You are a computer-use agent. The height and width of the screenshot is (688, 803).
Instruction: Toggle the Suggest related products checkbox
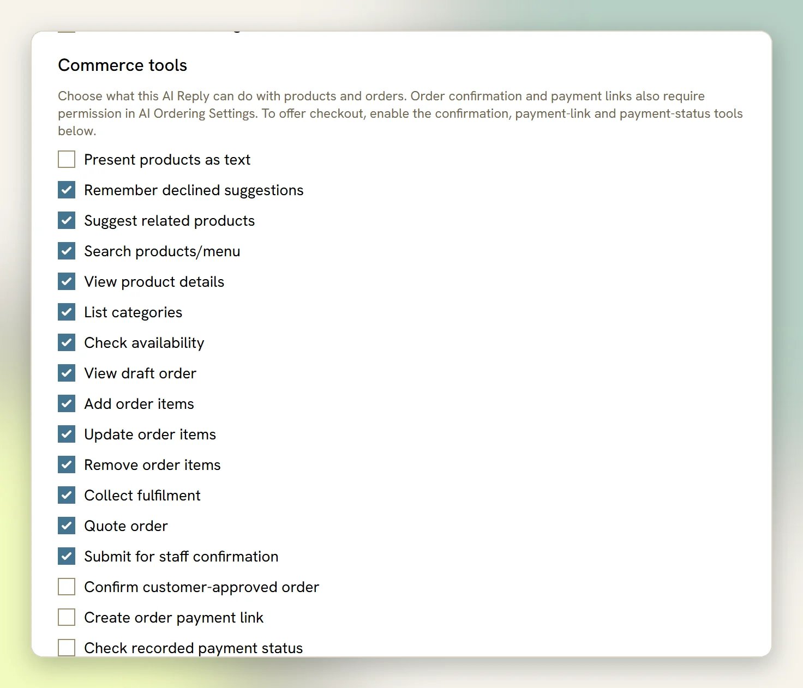pyautogui.click(x=67, y=221)
